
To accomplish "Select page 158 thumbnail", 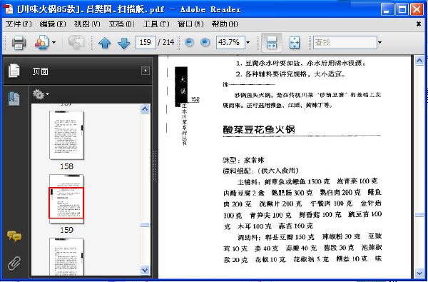I will (66, 135).
